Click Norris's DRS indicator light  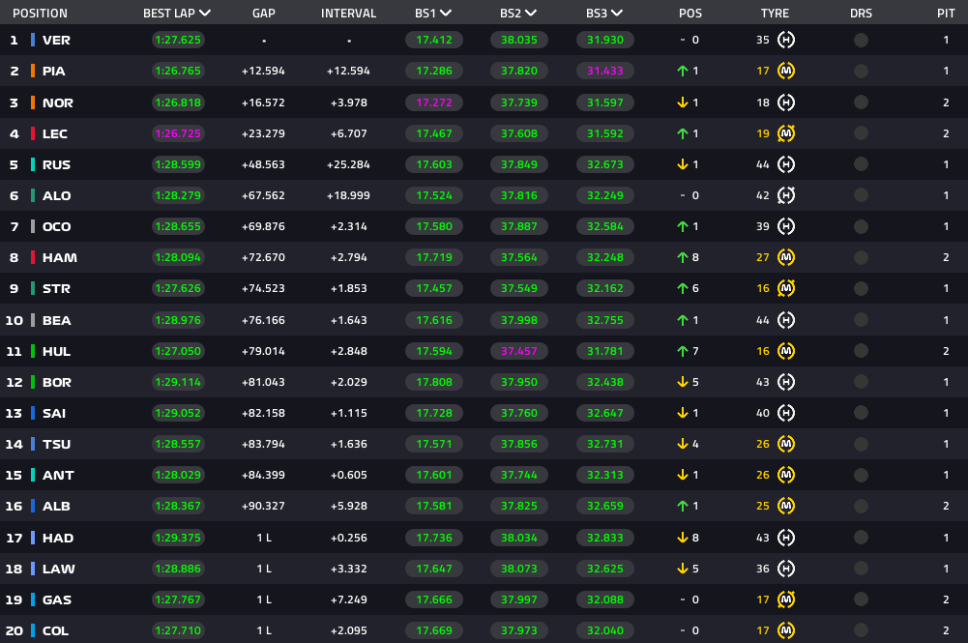[x=861, y=102]
